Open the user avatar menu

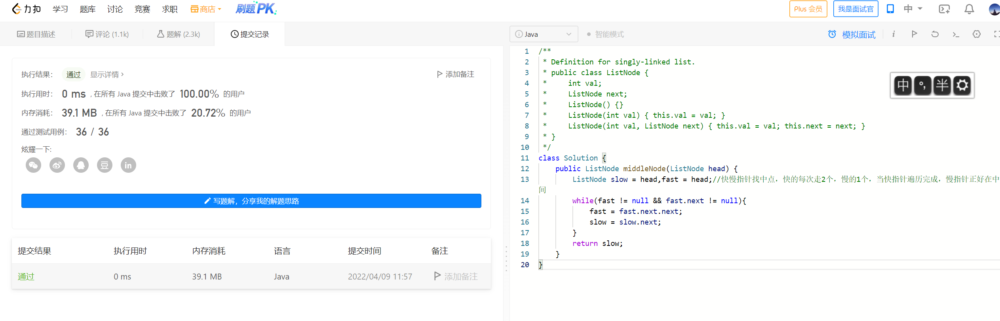click(994, 9)
